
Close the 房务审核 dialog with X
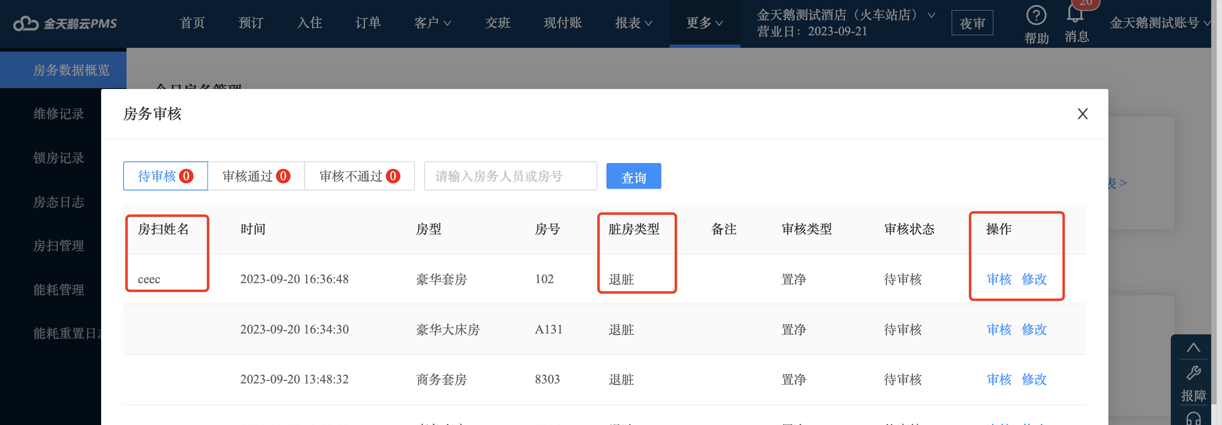point(1083,114)
